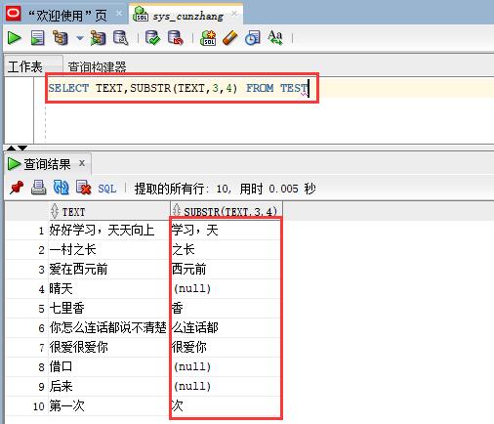Image resolution: width=494 pixels, height=424 pixels.
Task: Switch to the 查询构建器 tab
Action: 97,67
